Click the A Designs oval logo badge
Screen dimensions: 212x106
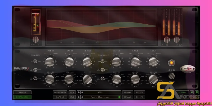[x=188, y=69]
